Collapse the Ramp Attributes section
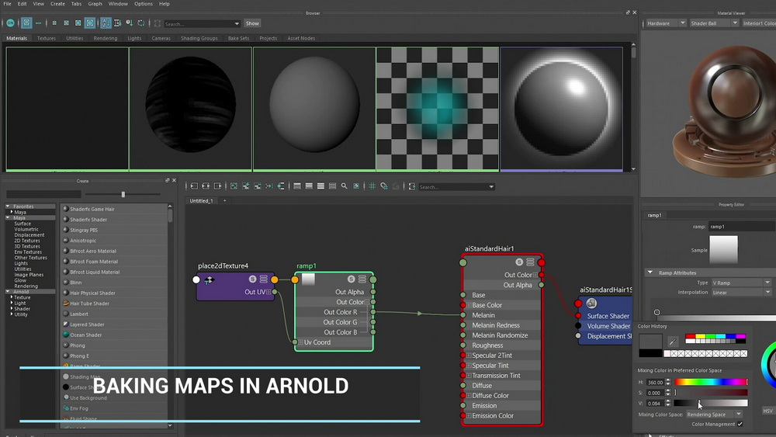The image size is (776, 437). click(650, 272)
